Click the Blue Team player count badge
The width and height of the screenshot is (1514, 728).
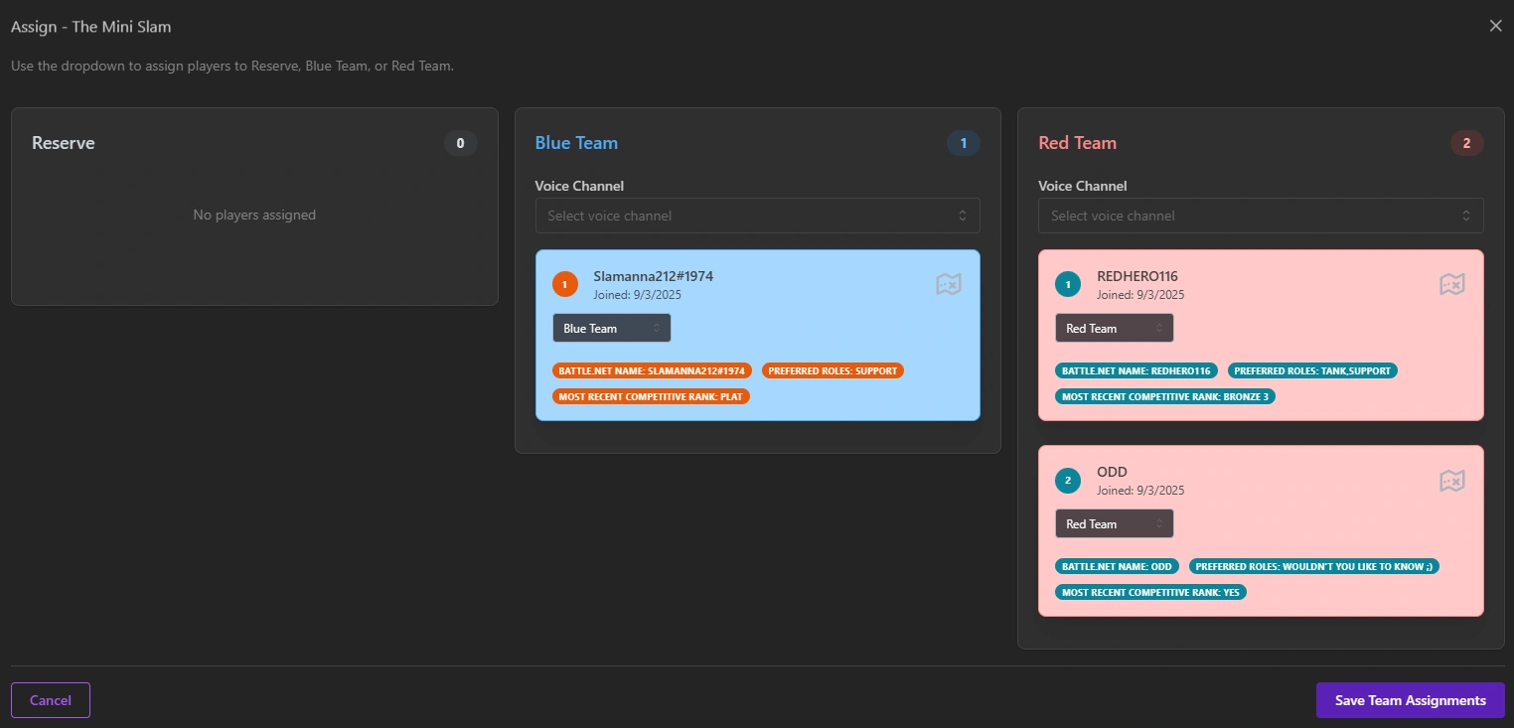(963, 143)
